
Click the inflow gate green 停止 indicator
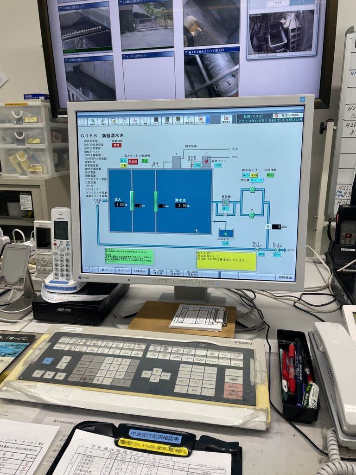(145, 160)
